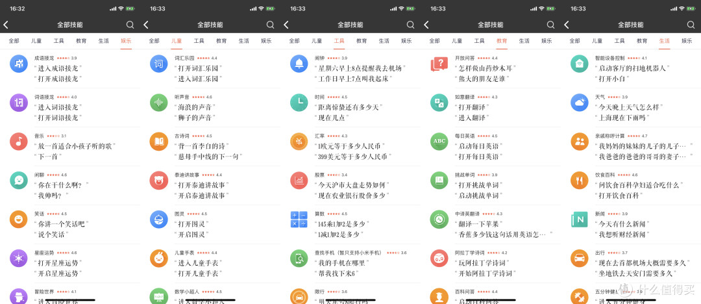The image size is (701, 304).
Task: Tap the 挑战单词 icon
Action: coord(439,180)
